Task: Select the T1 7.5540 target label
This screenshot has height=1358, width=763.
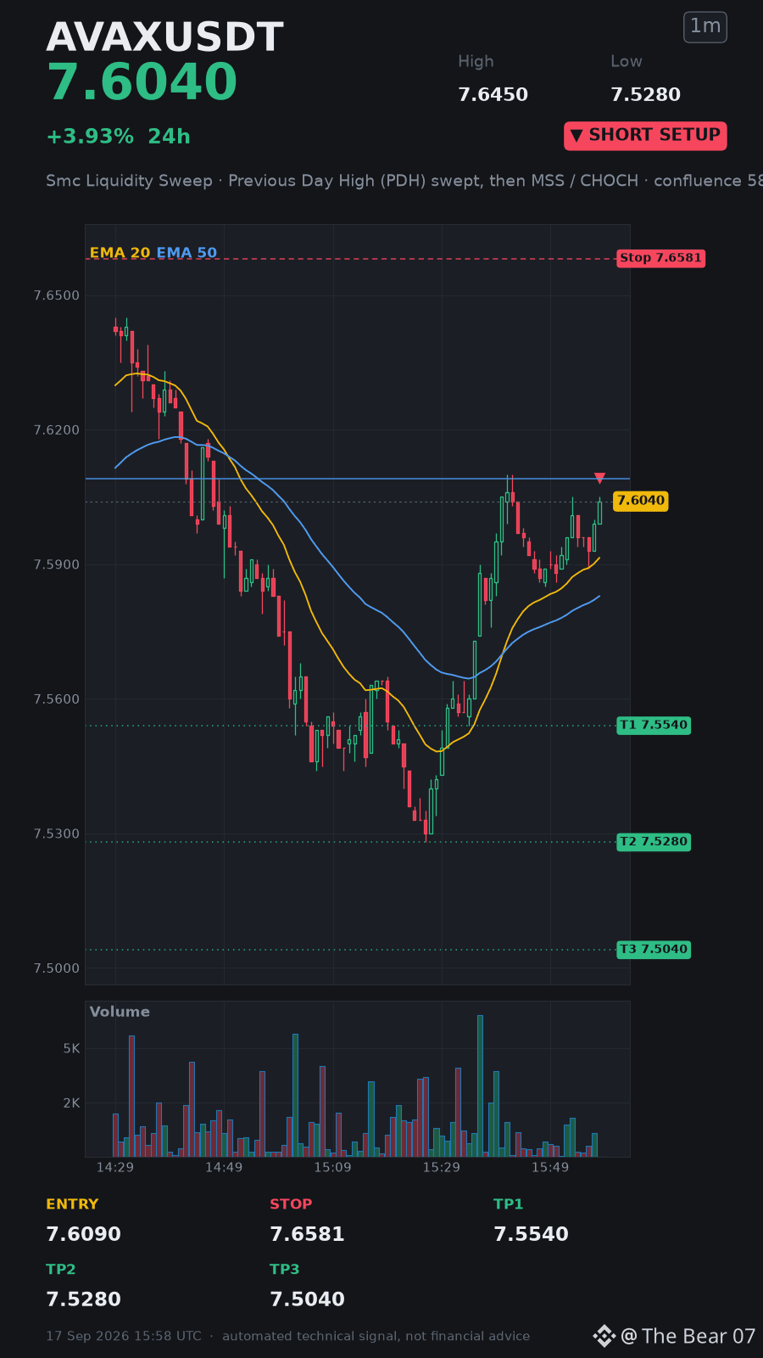Action: [654, 725]
